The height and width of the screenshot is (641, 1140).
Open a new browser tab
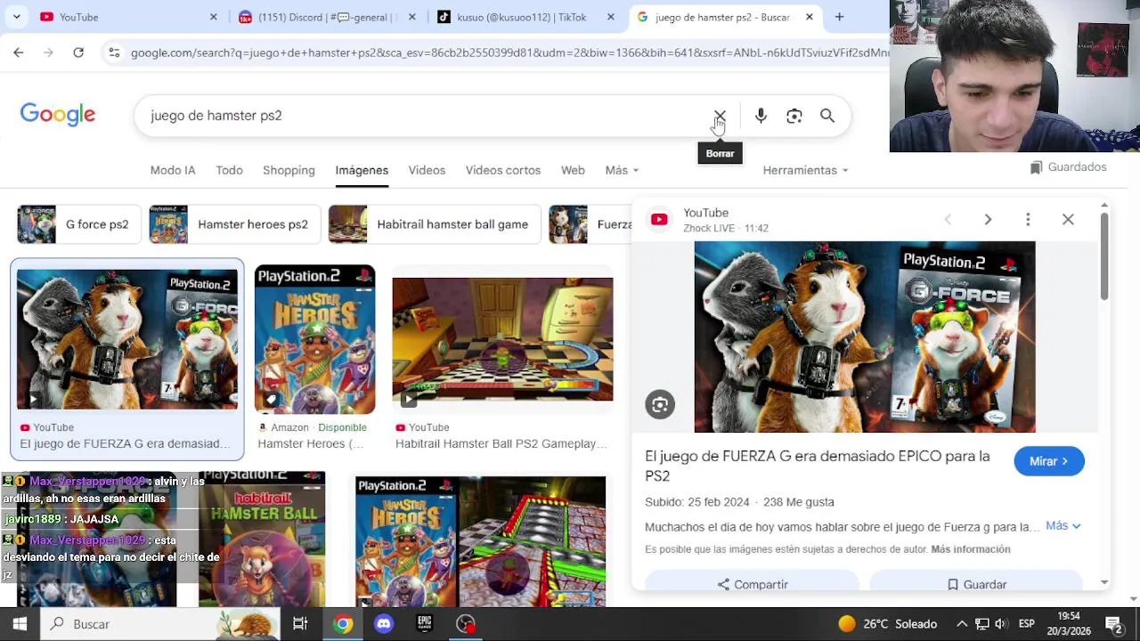coord(839,17)
